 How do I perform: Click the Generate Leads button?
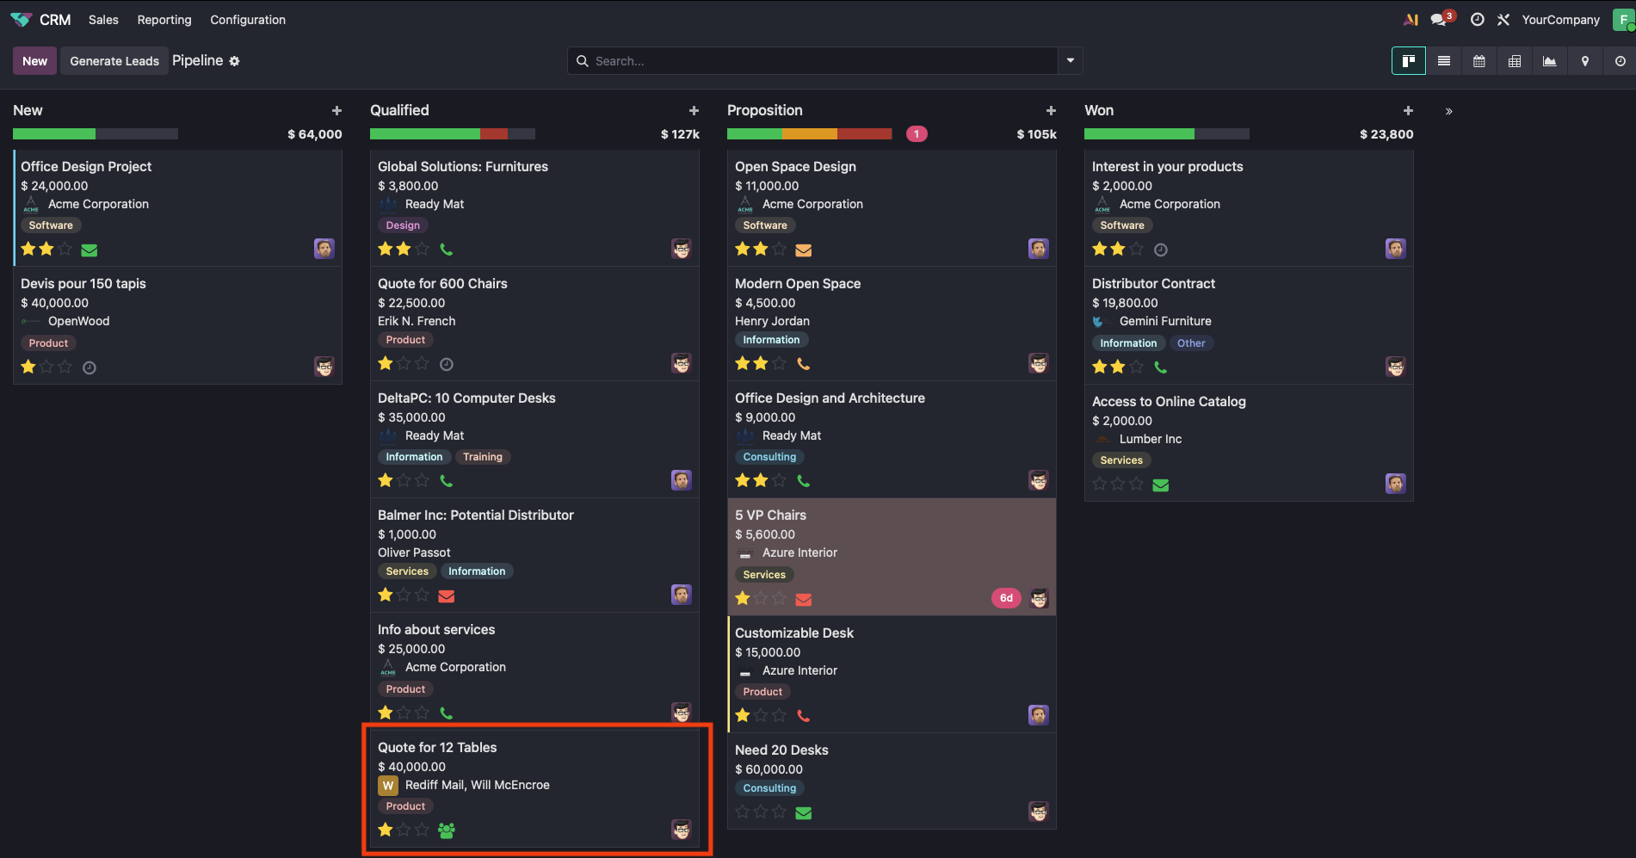[x=114, y=61]
